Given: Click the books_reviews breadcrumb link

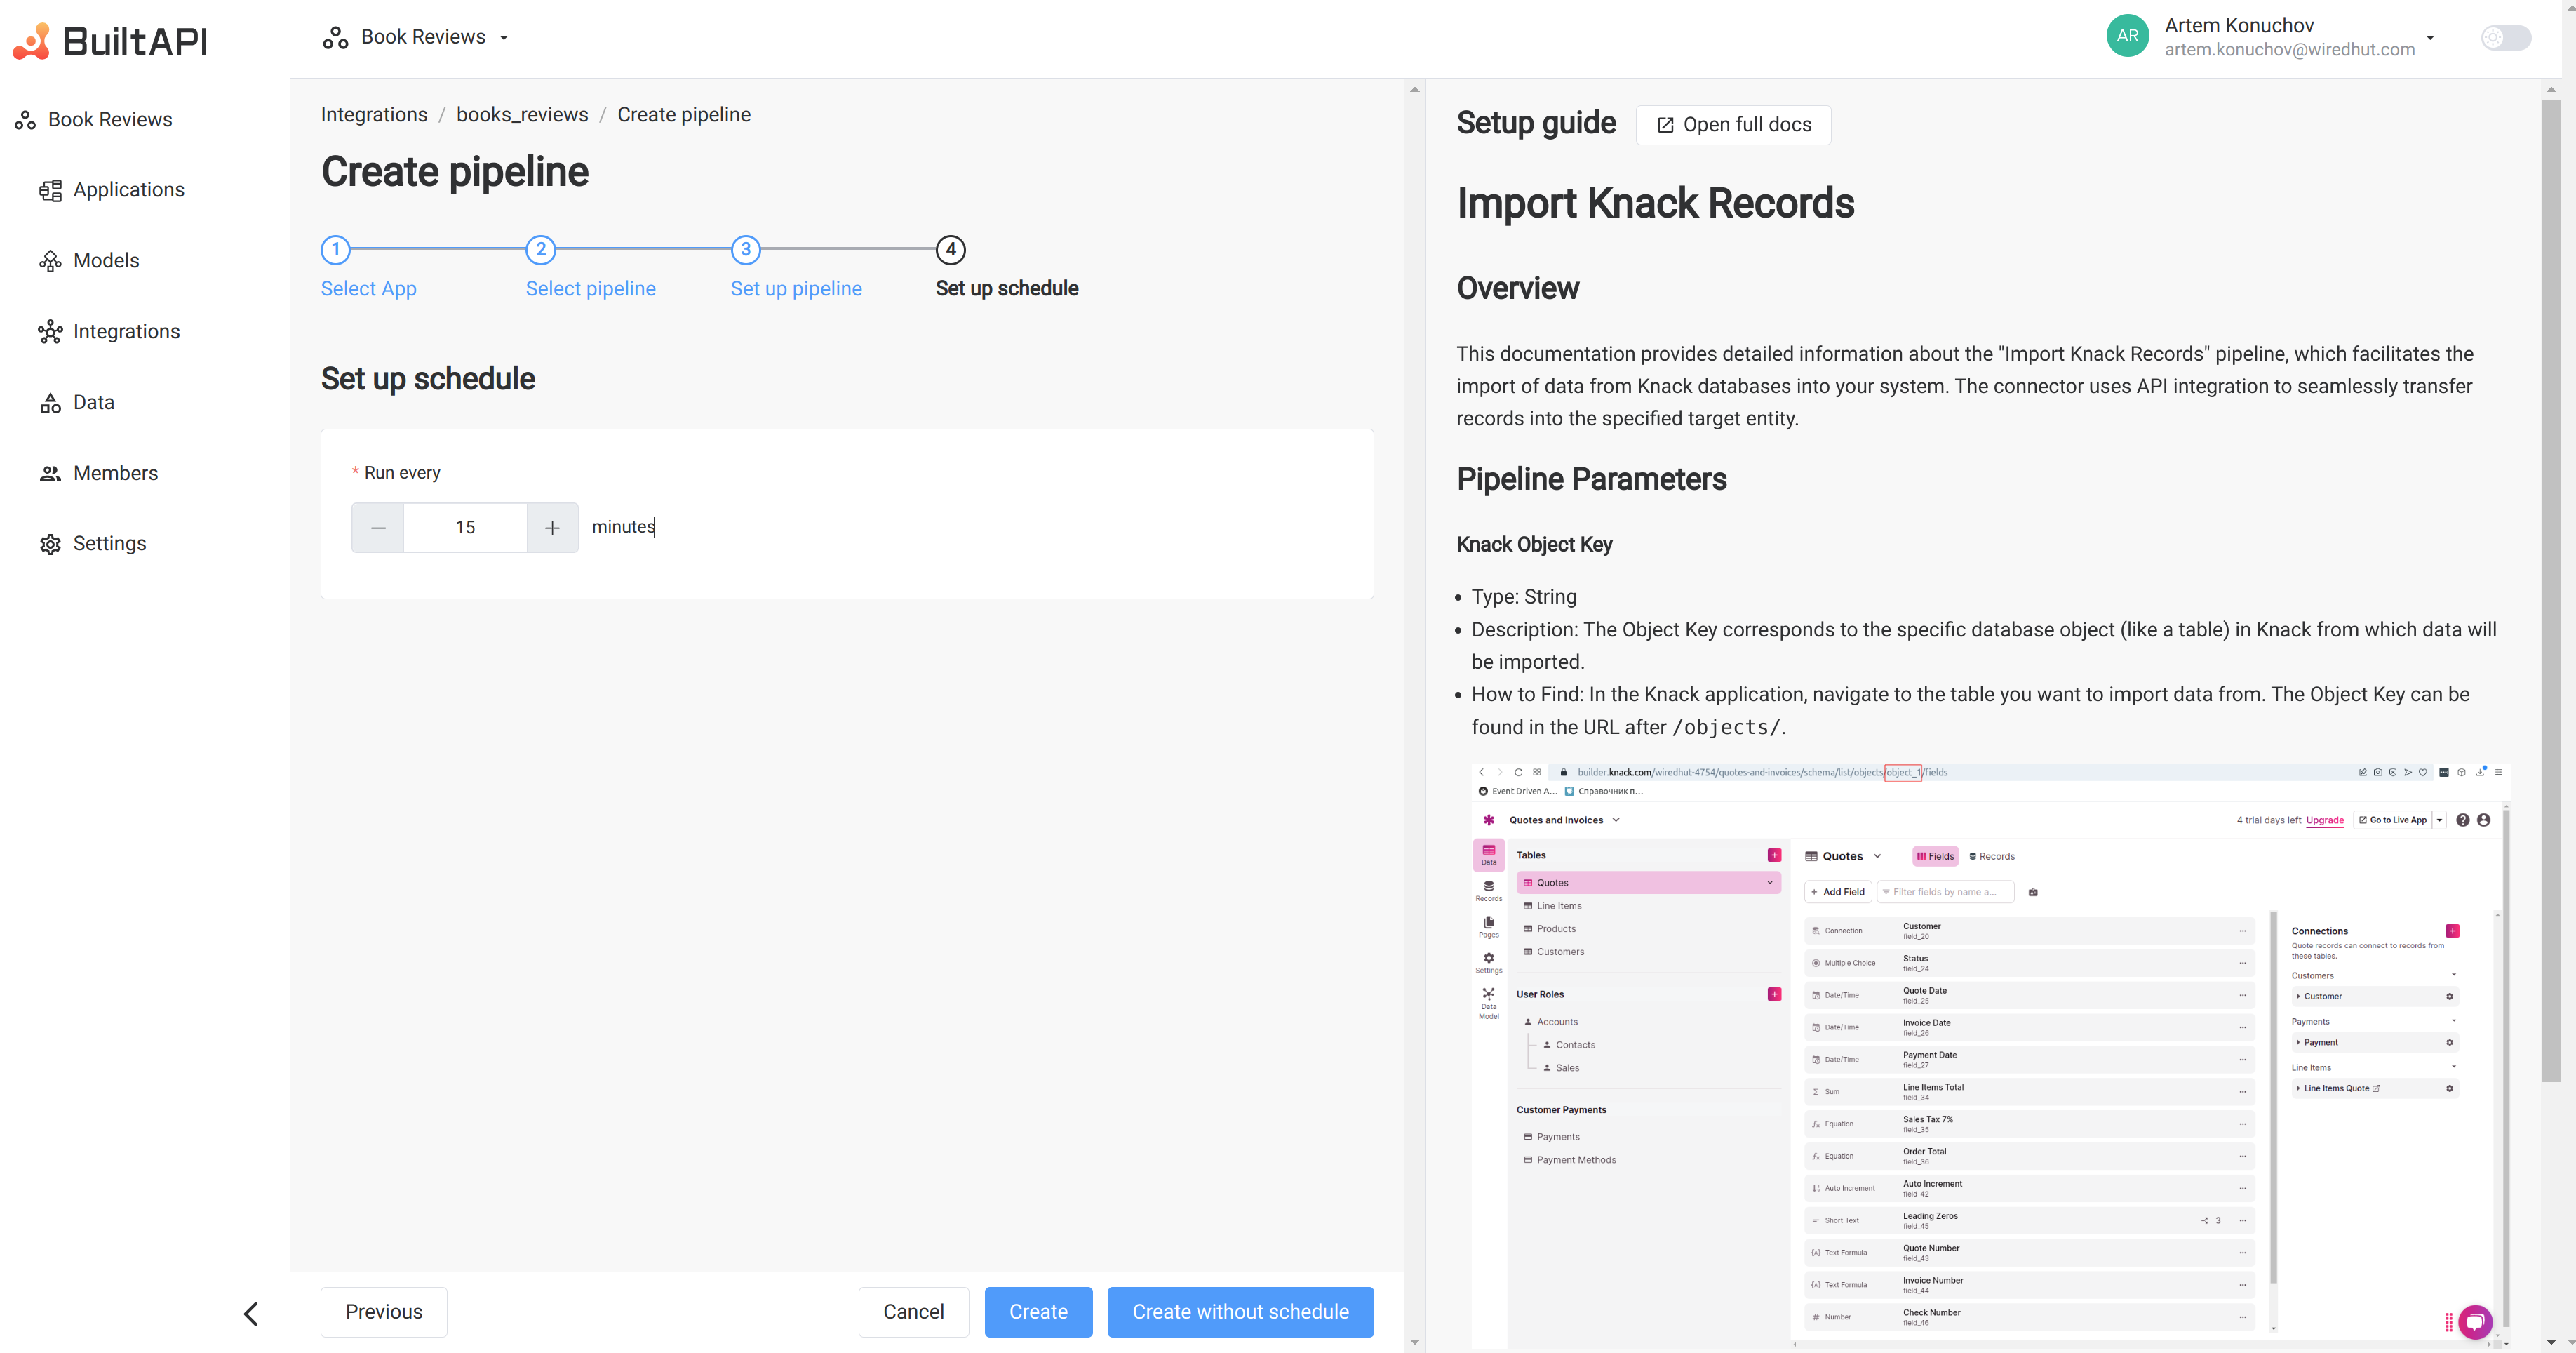Looking at the screenshot, I should [522, 115].
